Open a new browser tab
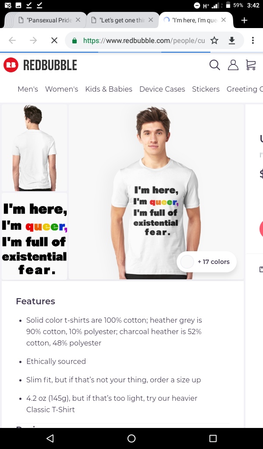Screen dimensions: 263x449 pyautogui.click(x=244, y=20)
